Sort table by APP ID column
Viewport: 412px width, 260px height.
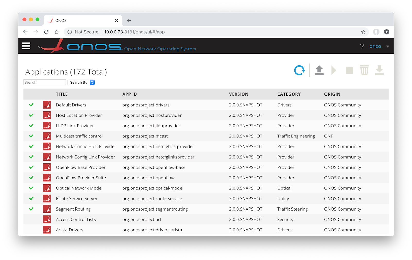point(130,94)
